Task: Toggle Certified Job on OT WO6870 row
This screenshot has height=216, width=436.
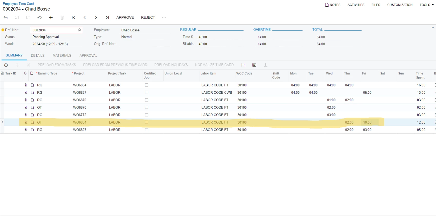Action: [x=147, y=107]
